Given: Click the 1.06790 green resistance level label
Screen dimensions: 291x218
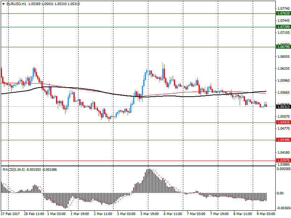Looking at the screenshot, I should click(x=283, y=47).
